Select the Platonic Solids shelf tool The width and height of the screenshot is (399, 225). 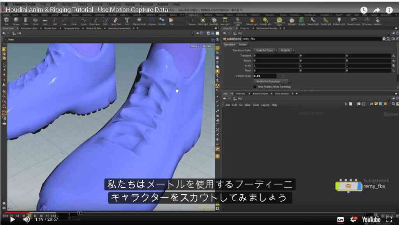(139, 21)
